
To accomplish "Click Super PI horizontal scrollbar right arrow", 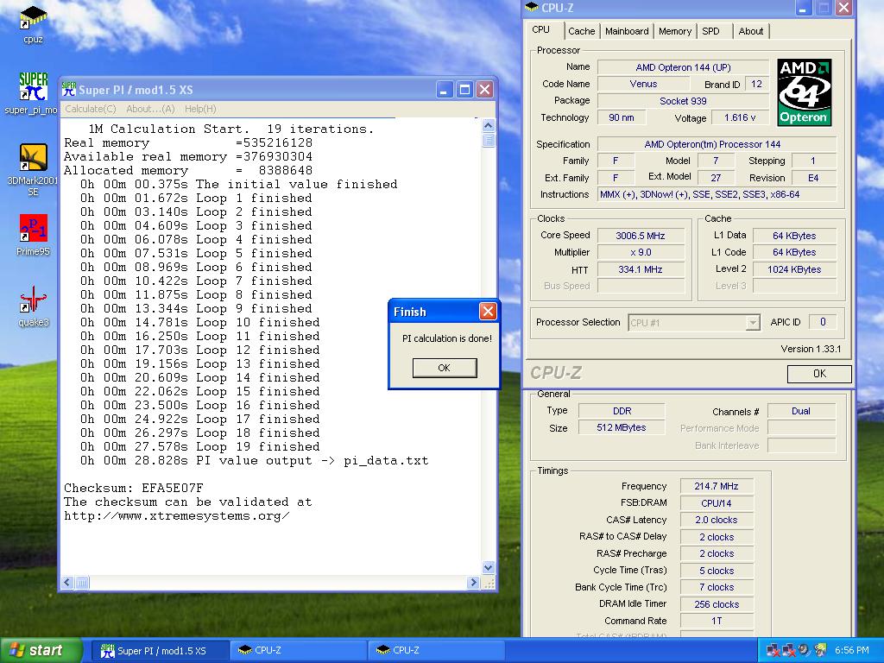I will pyautogui.click(x=473, y=583).
